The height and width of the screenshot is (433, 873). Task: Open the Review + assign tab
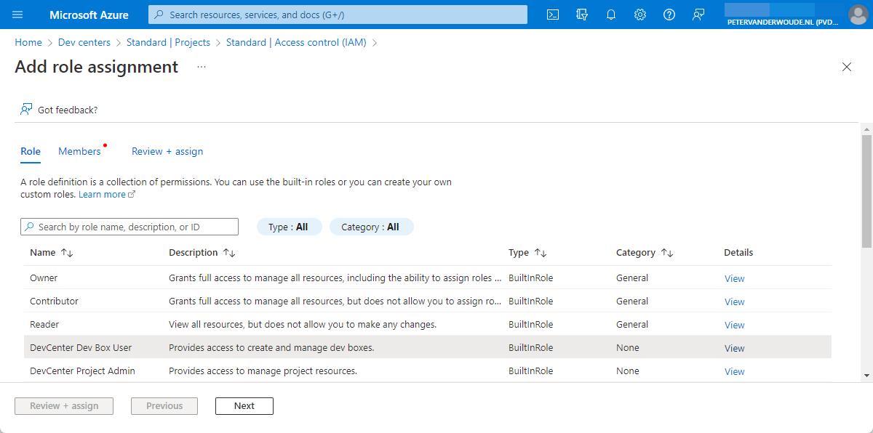167,151
